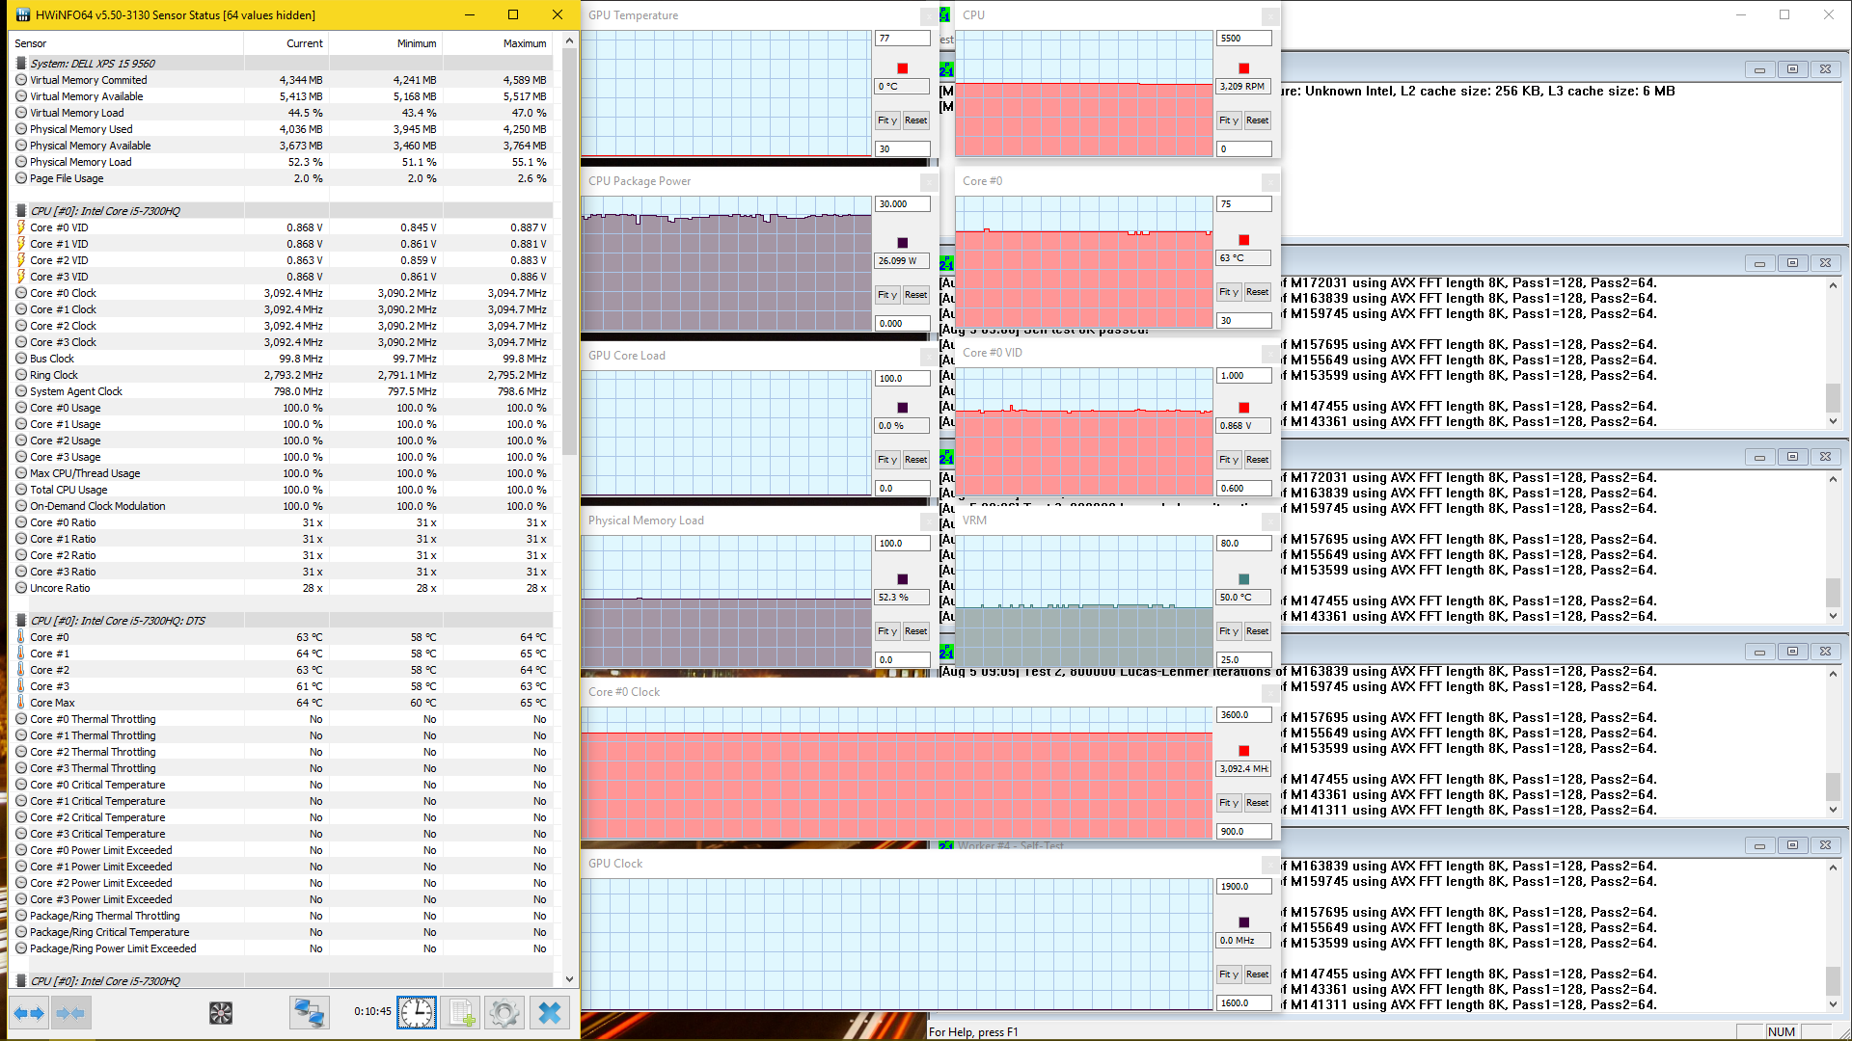The height and width of the screenshot is (1041, 1852).
Task: Click the Core #0 Clock minimum field showing 900.0
Action: [1244, 832]
